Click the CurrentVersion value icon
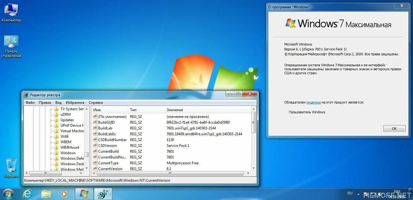This screenshot has width=413, height=200. point(95,169)
